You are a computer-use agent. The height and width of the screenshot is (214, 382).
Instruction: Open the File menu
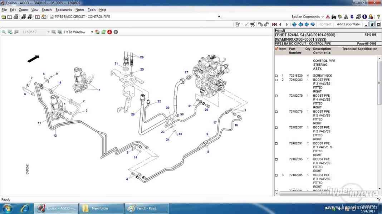4,10
